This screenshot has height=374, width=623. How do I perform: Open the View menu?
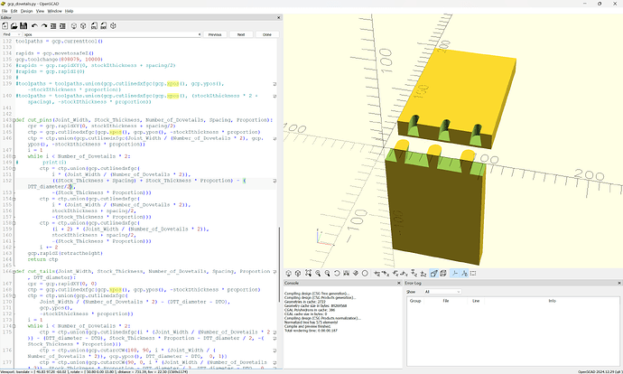coord(40,11)
